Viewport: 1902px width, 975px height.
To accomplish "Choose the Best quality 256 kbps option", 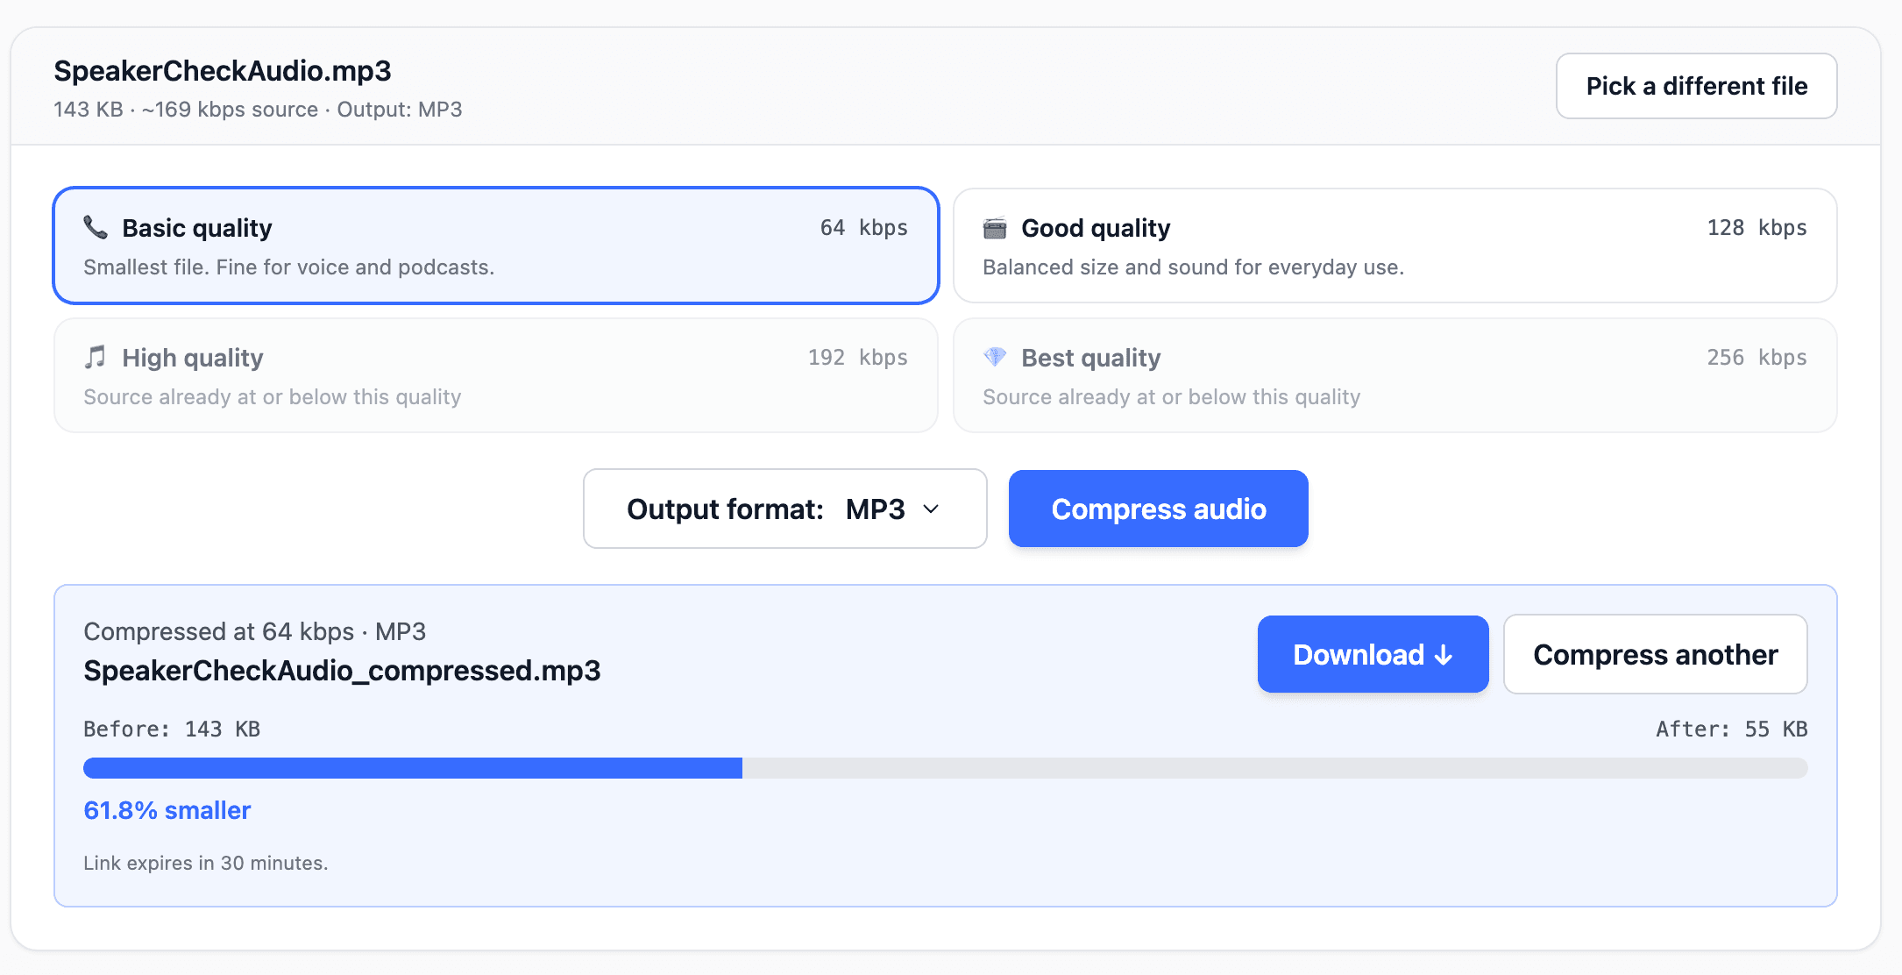I will (x=1395, y=375).
